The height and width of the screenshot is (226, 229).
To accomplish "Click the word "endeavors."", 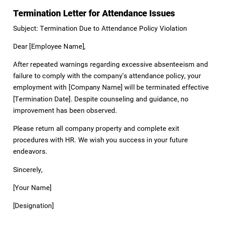I will (x=30, y=151).
